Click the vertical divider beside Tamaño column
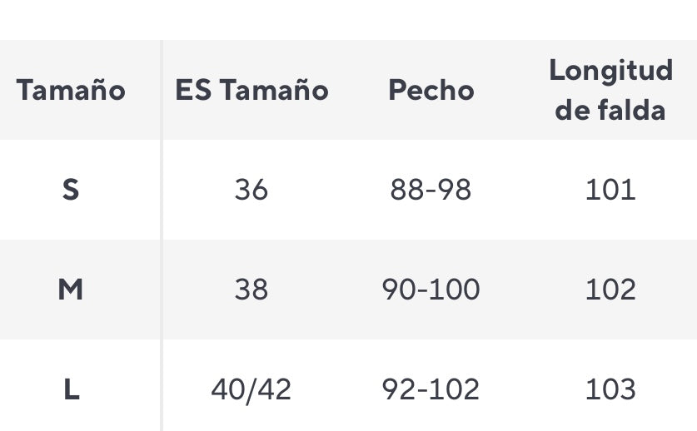697x431 pixels. (x=162, y=235)
